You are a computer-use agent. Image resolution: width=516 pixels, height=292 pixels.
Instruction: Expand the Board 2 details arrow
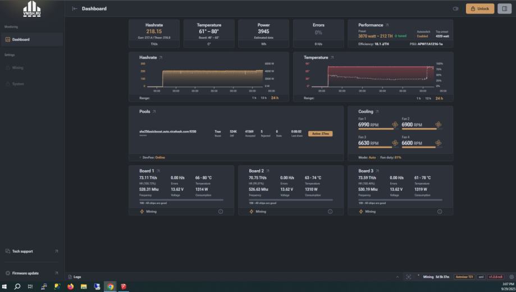tap(267, 171)
